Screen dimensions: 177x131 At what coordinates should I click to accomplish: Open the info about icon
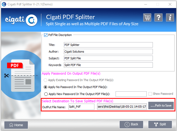pos(170,17)
